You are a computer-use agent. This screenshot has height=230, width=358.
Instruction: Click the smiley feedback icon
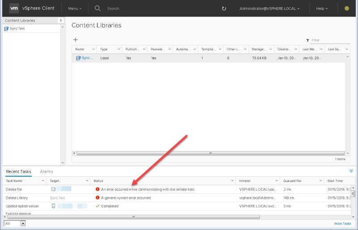pos(346,8)
